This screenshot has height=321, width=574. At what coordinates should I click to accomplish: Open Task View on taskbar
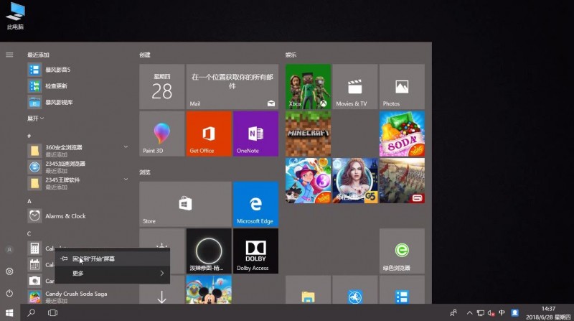coord(52,312)
